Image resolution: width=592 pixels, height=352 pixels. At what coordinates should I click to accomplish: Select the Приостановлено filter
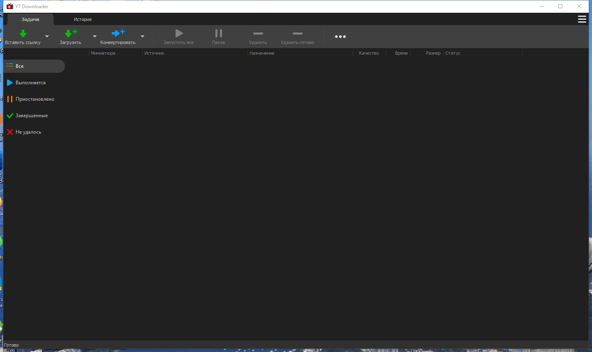click(34, 99)
